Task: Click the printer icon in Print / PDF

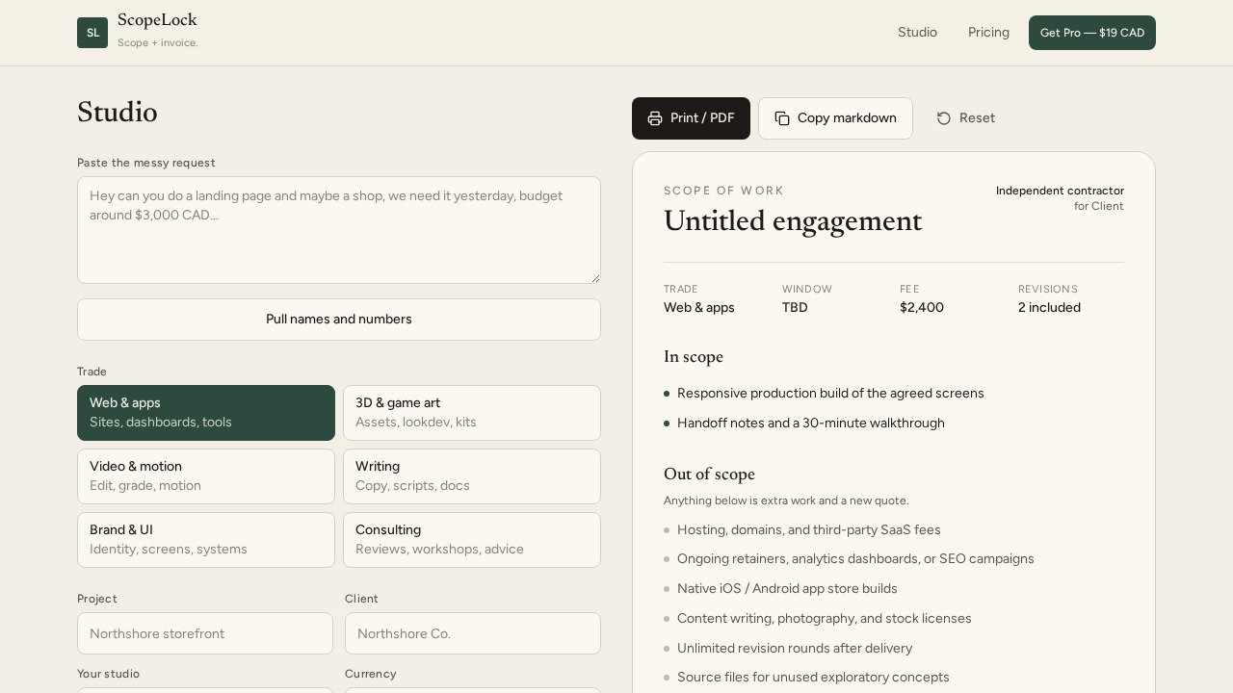Action: tap(655, 118)
